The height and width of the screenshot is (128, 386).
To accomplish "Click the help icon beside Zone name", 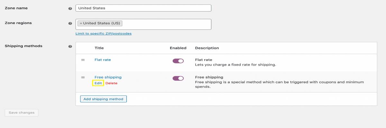I will [70, 8].
